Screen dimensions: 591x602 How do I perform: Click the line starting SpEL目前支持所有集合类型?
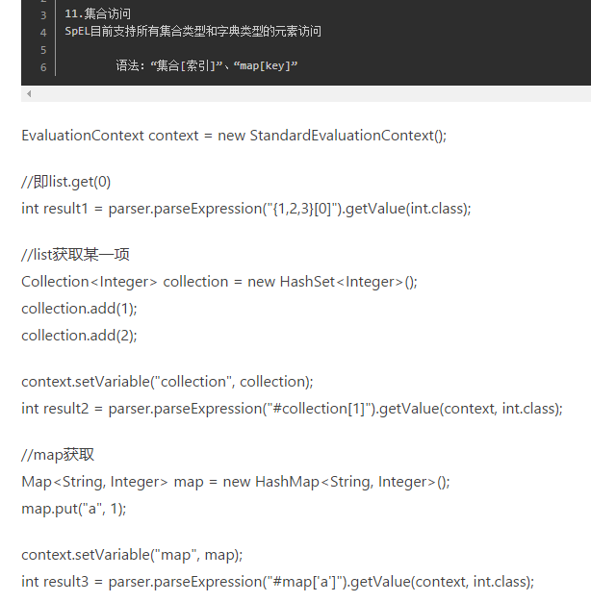(193, 31)
